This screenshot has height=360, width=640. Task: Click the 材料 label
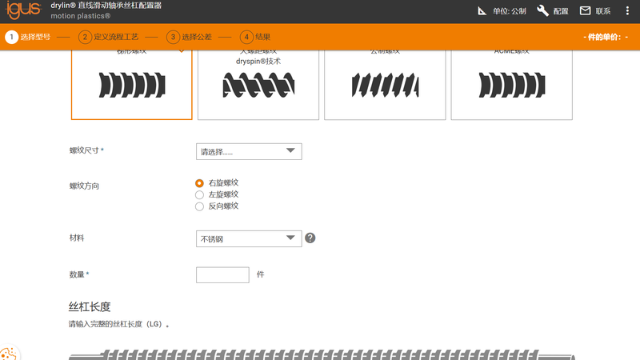point(77,238)
